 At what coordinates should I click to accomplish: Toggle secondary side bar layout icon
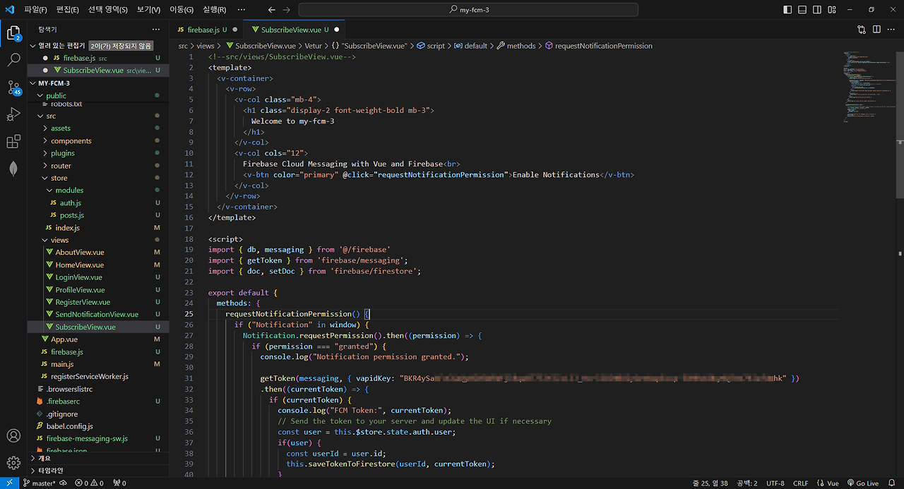tap(817, 10)
